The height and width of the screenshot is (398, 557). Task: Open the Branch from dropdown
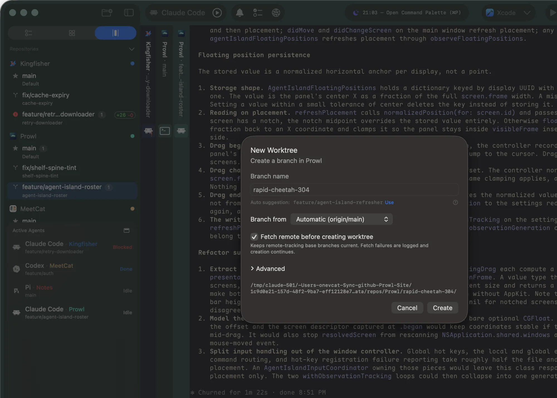click(x=341, y=219)
